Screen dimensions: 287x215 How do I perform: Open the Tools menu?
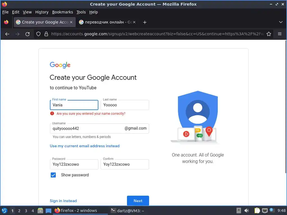pos(81,12)
